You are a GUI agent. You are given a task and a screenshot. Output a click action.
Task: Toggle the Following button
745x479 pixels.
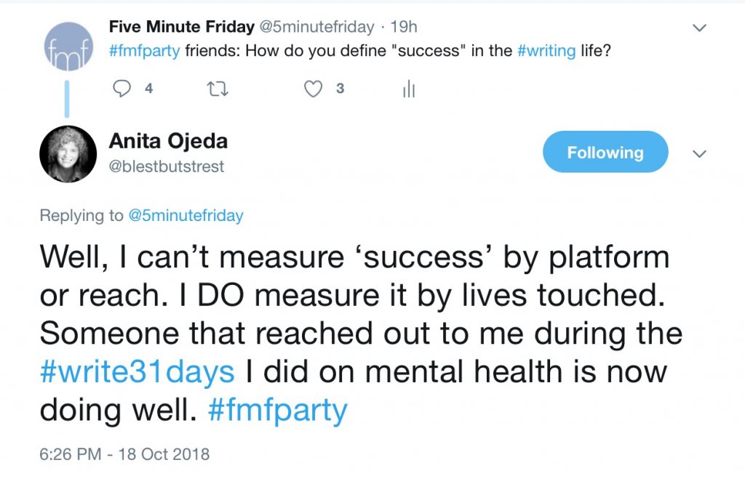pos(605,153)
